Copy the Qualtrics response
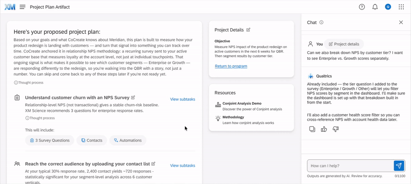411x184 pixels. click(x=312, y=129)
